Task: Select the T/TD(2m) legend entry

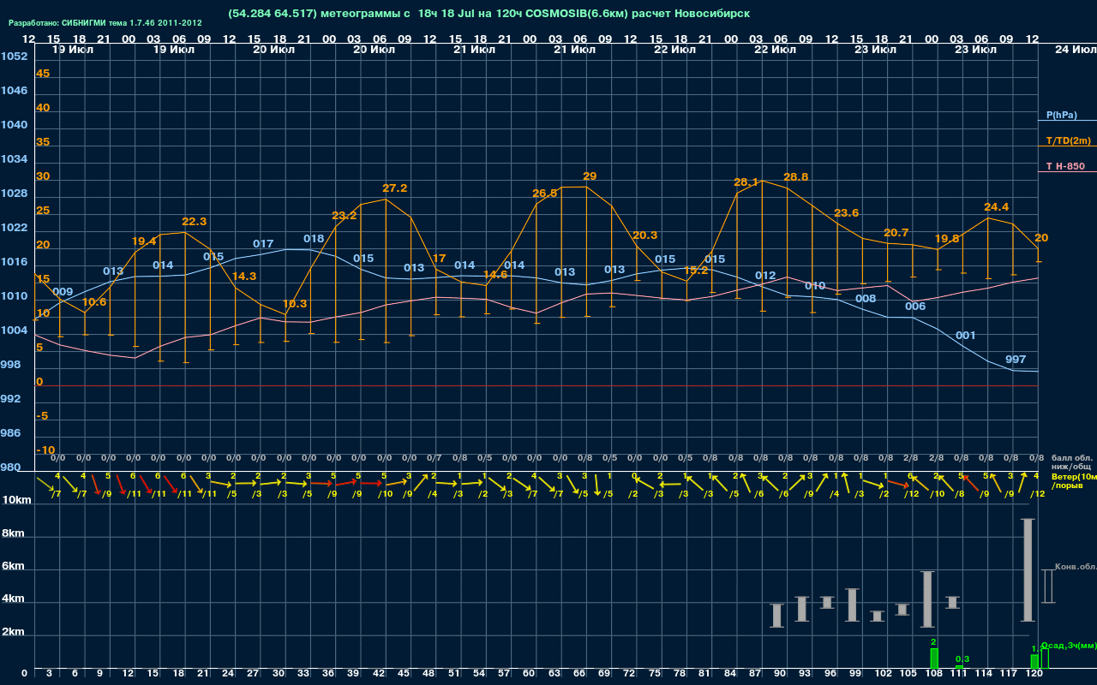Action: point(1069,140)
